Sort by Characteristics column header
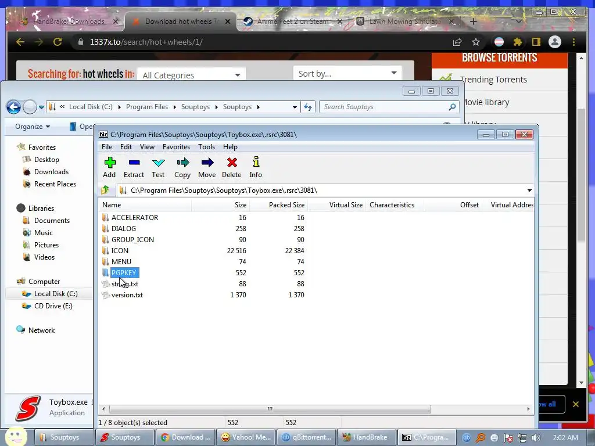The width and height of the screenshot is (595, 446). click(x=395, y=205)
